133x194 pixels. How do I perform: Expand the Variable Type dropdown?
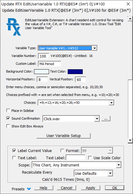pyautogui.click(x=94, y=48)
